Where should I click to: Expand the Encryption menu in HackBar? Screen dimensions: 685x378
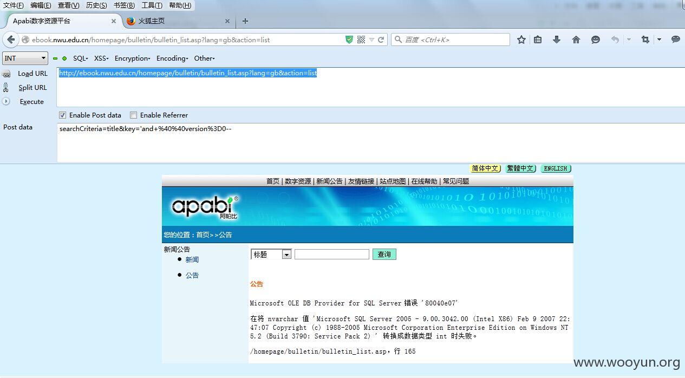click(x=133, y=58)
